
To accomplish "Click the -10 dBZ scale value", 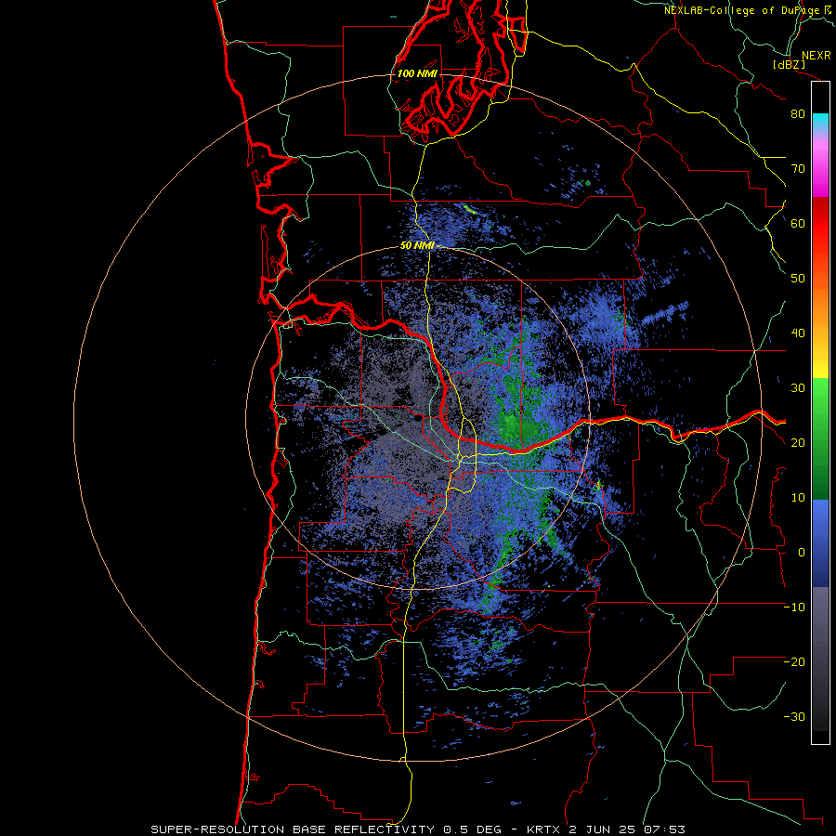I will 794,607.
